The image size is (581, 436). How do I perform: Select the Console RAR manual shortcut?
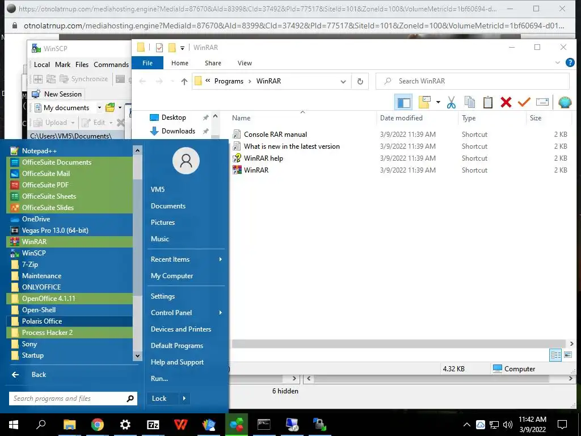[275, 135]
